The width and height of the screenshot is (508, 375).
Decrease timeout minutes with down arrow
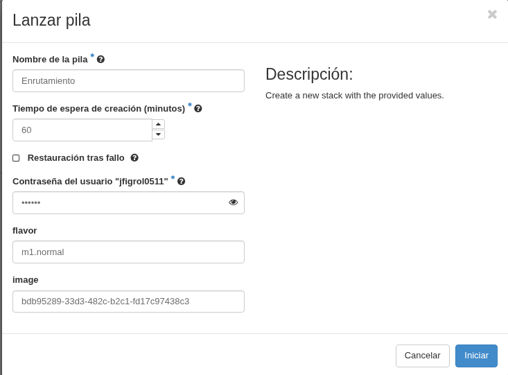[x=159, y=134]
